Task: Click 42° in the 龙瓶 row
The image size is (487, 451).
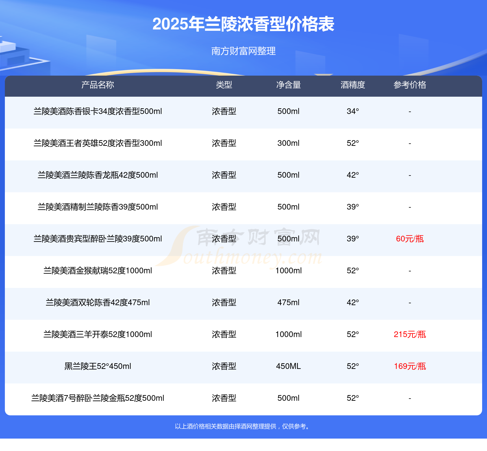Action: [x=353, y=175]
